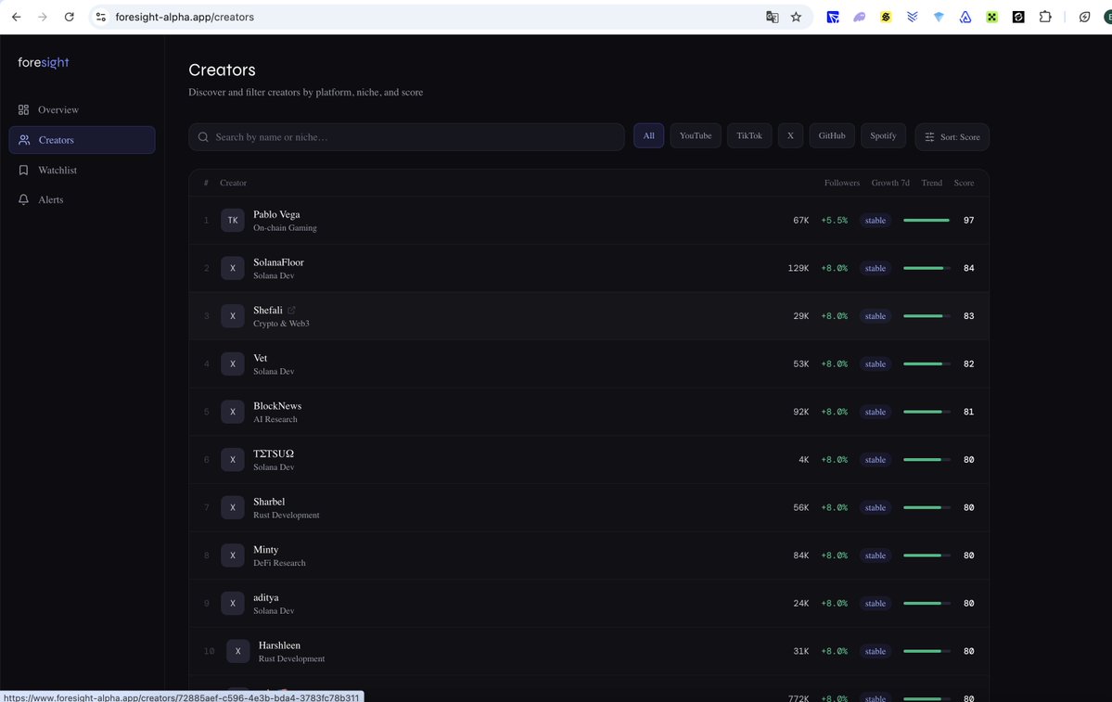Click the Overview grid icon in the sidebar

pyautogui.click(x=23, y=110)
